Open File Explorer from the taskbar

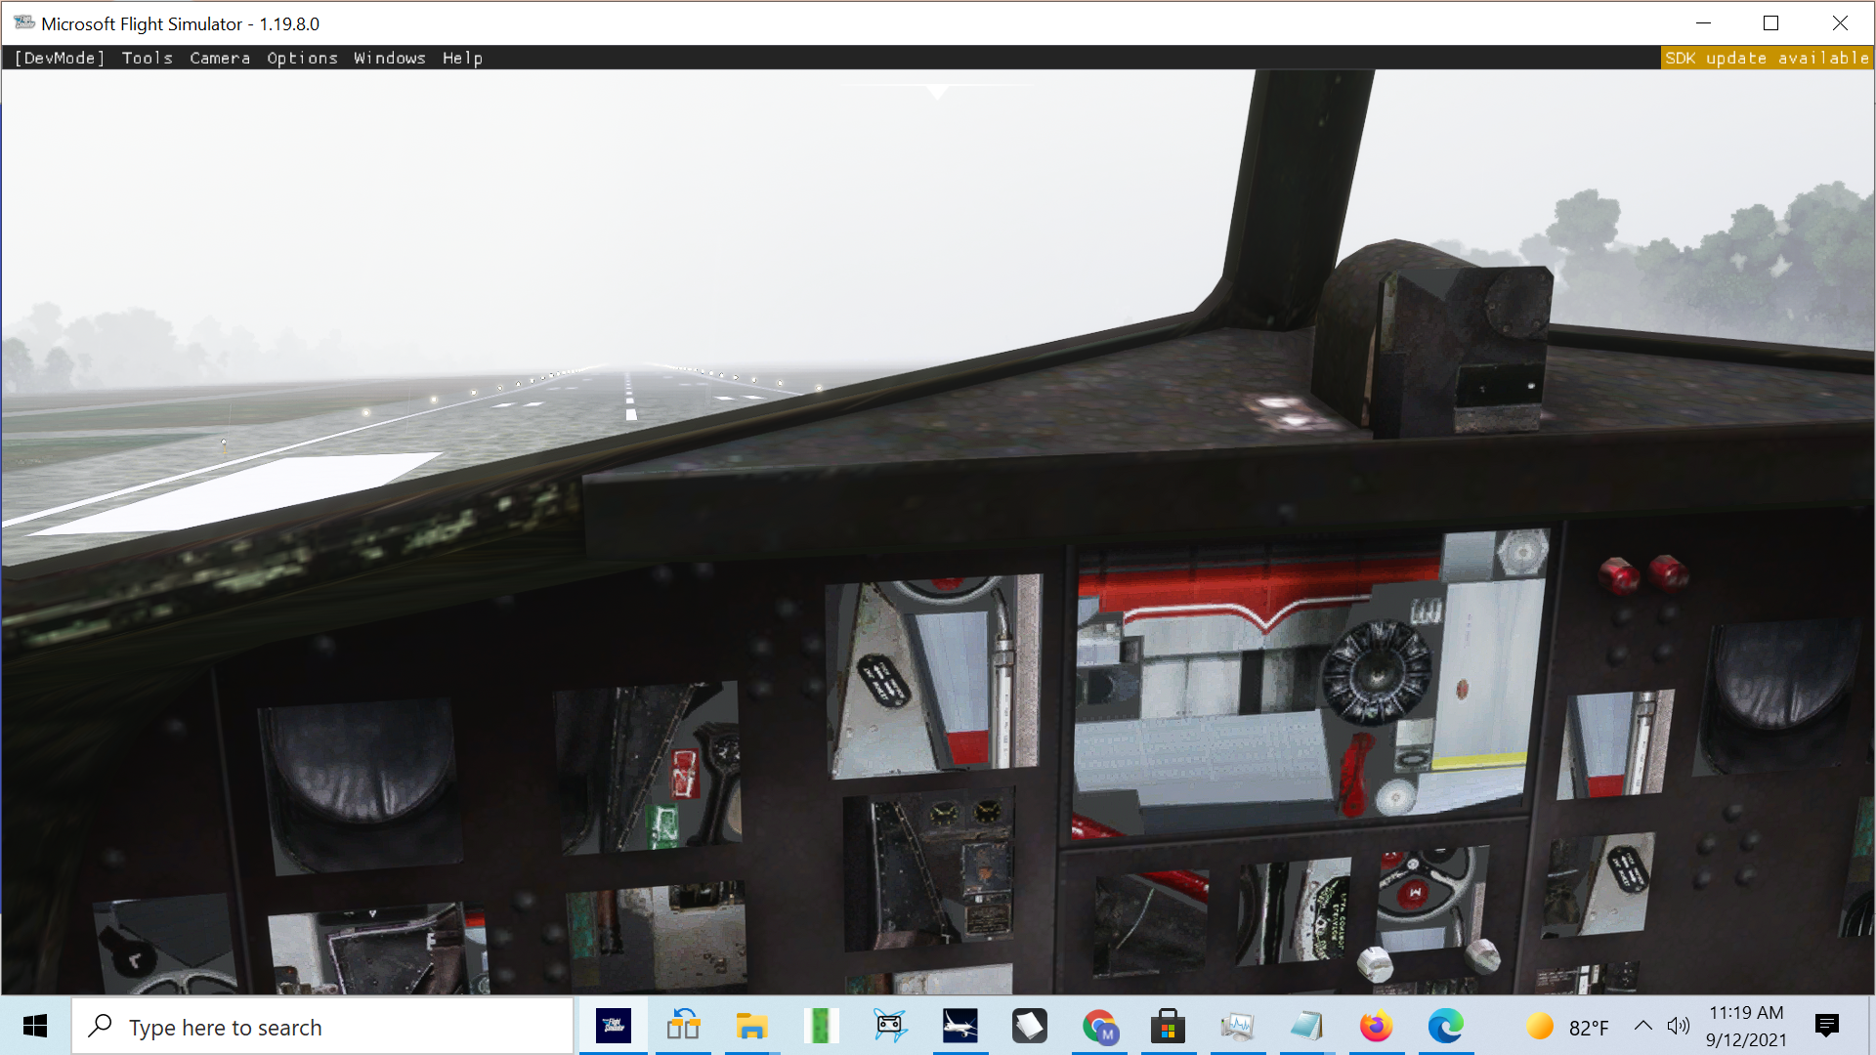pos(751,1026)
